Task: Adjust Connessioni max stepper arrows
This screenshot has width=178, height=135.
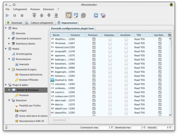Action: click(x=112, y=128)
